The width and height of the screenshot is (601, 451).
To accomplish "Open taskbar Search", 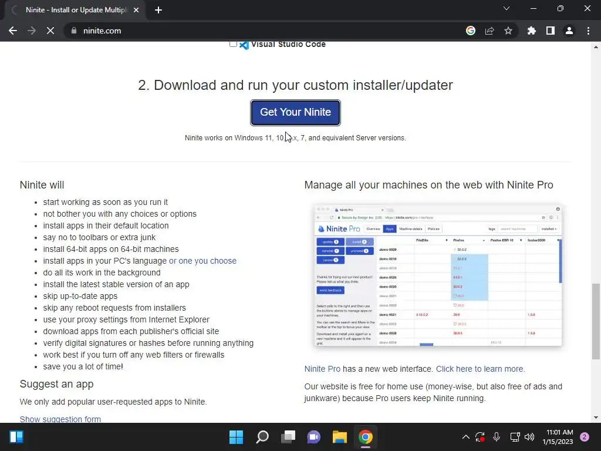I will (262, 437).
